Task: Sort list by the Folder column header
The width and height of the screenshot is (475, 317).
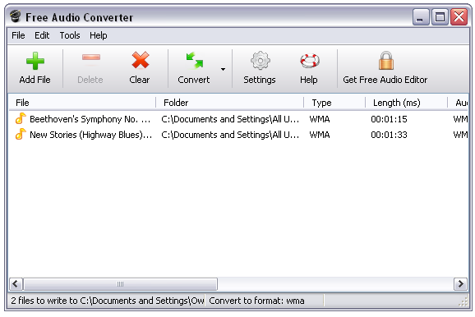Action: tap(229, 103)
